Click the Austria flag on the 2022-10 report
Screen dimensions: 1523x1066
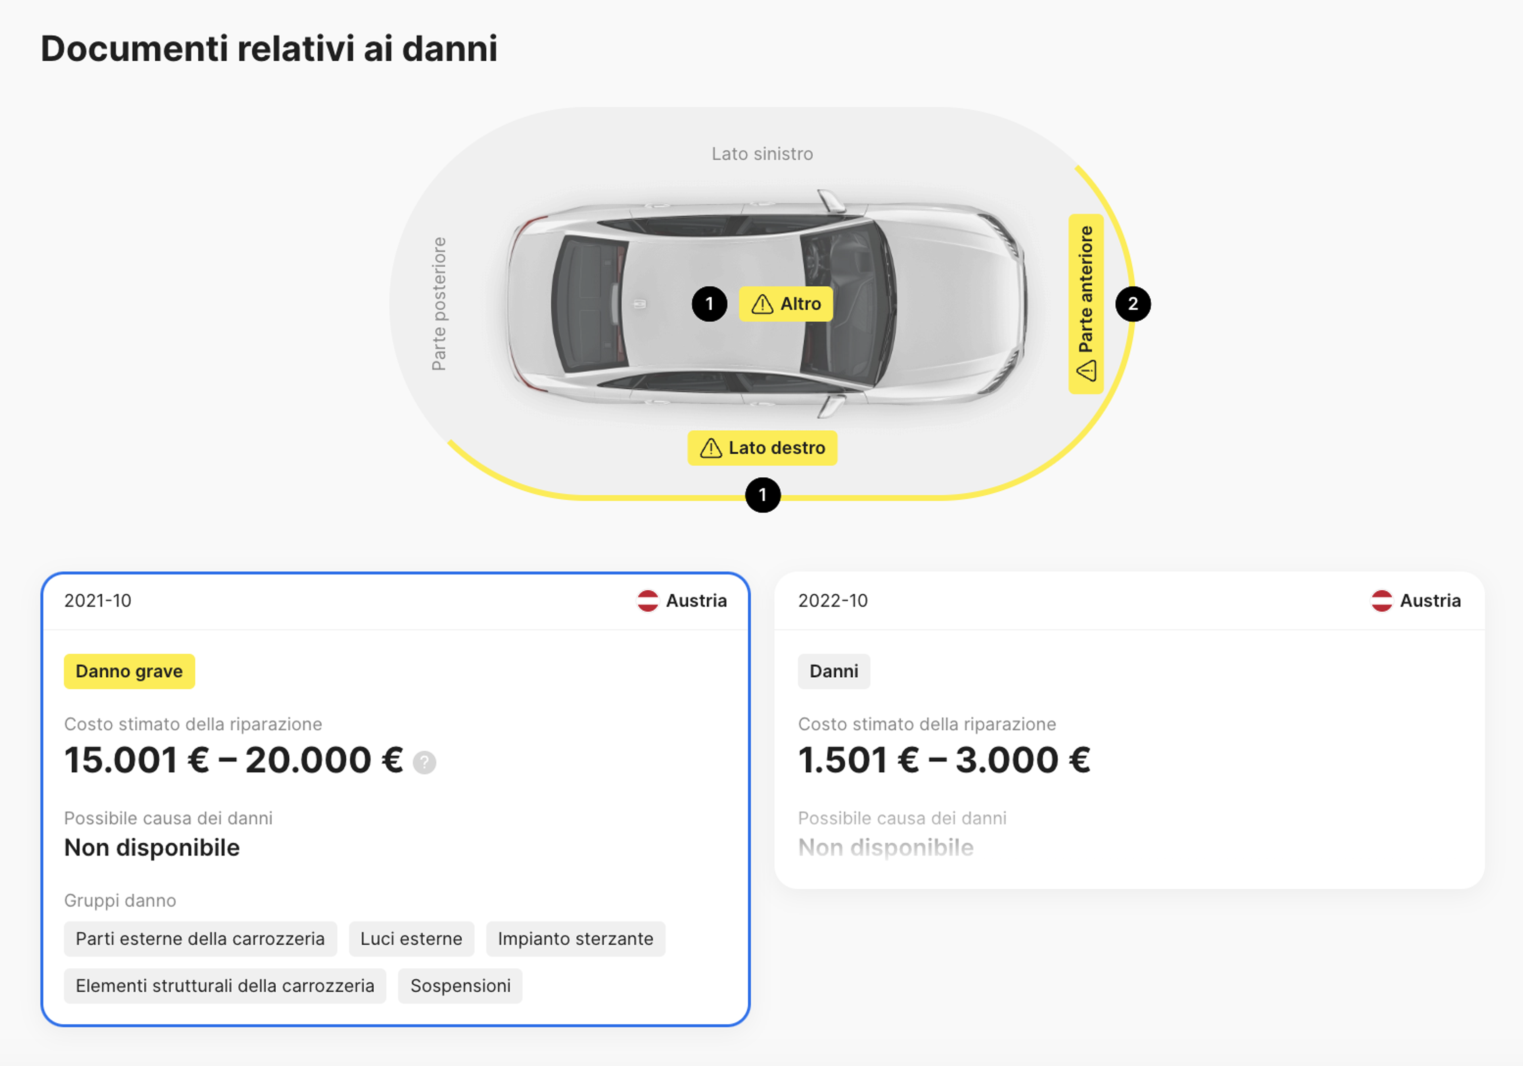coord(1382,600)
